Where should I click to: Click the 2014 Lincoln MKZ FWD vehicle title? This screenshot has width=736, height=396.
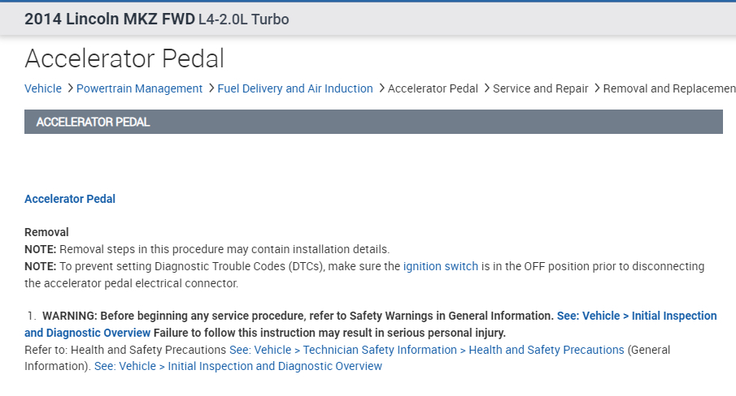109,19
